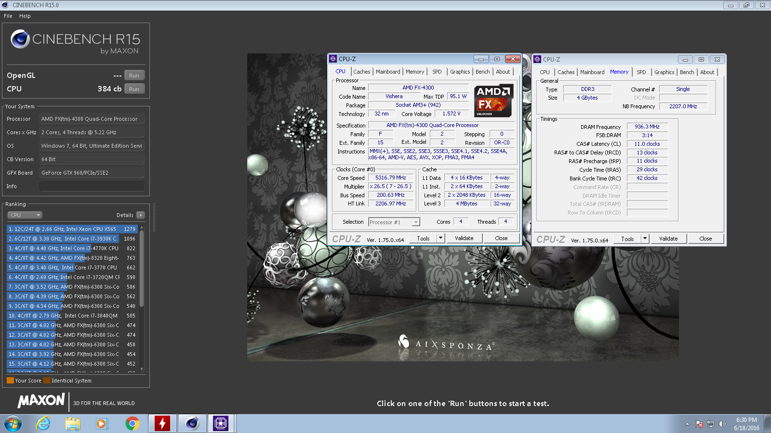The height and width of the screenshot is (433, 771).
Task: Click the ranking list scrollbar
Action: 142,269
